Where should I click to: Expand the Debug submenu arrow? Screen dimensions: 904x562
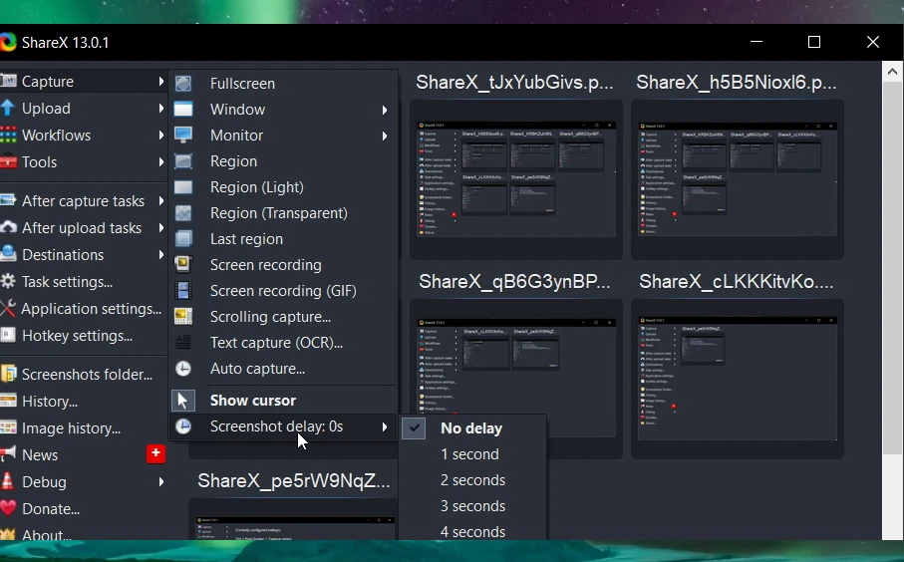click(x=160, y=482)
